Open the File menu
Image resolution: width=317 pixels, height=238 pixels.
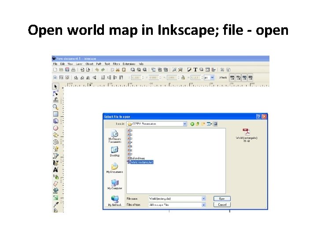click(x=55, y=64)
